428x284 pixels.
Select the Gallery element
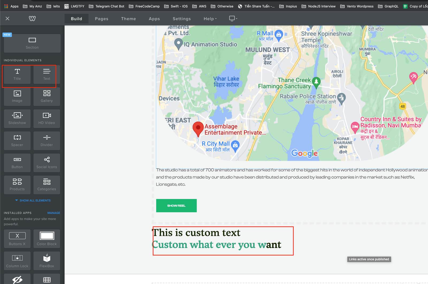46,96
